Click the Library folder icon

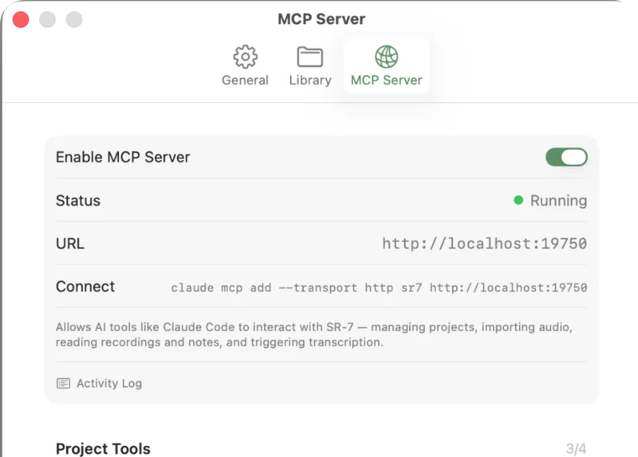point(310,57)
